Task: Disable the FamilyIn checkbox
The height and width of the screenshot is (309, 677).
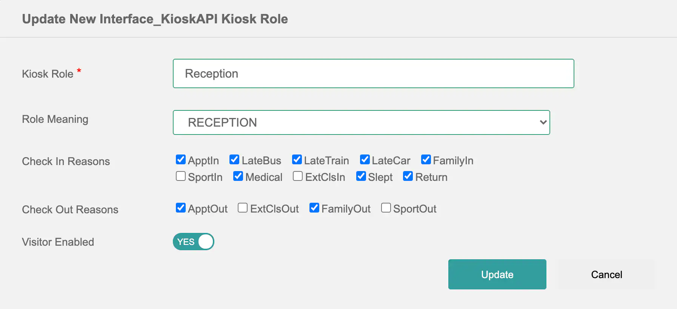Action: (x=426, y=160)
